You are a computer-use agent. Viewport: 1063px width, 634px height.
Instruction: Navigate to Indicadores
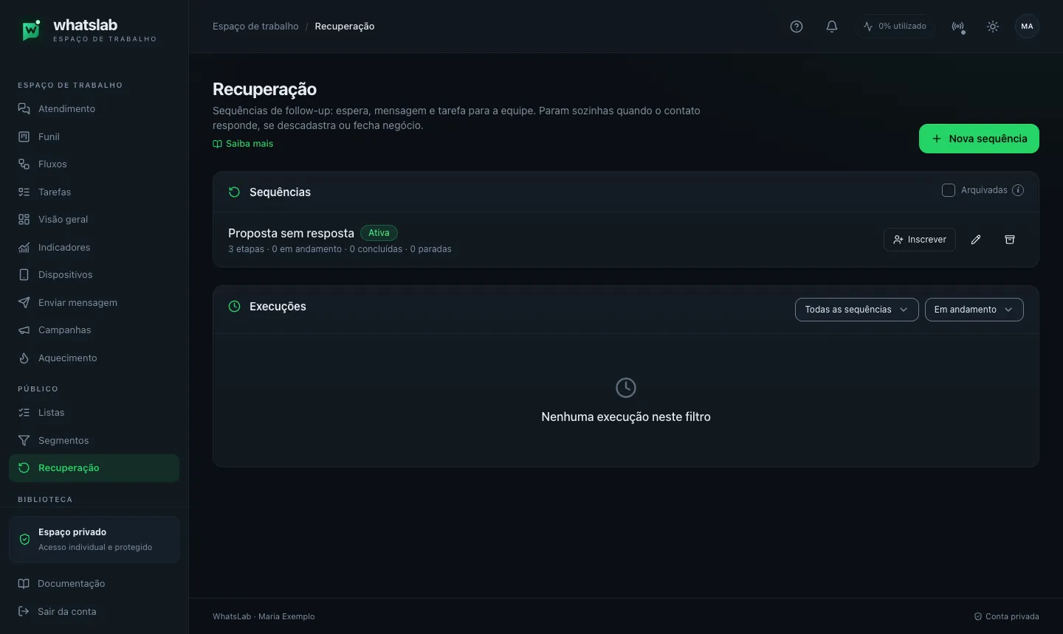(94, 247)
